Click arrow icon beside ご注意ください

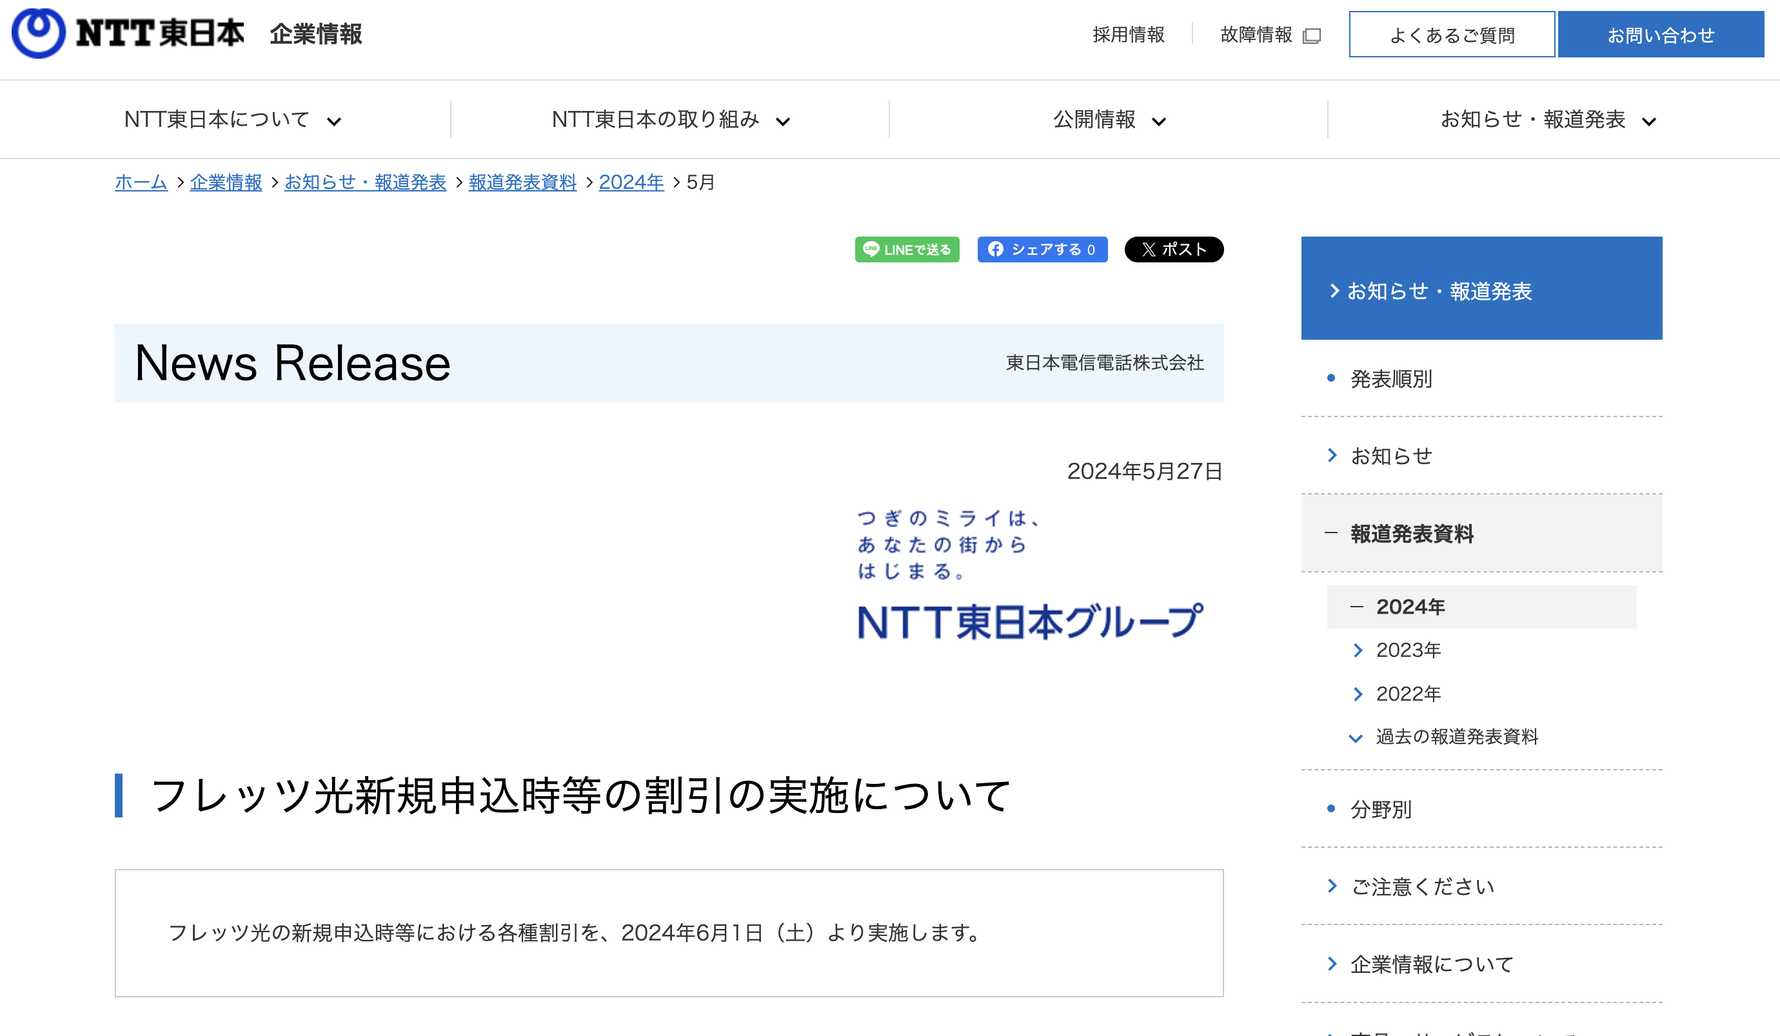(x=1332, y=886)
